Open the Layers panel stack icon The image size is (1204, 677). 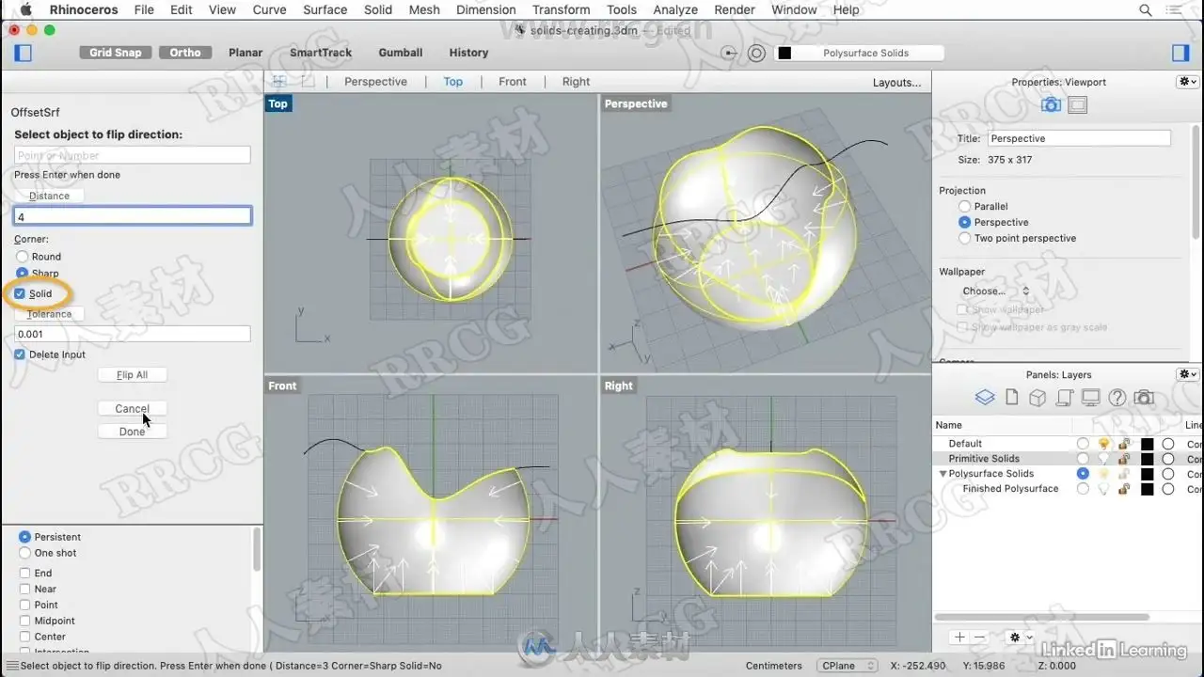985,398
